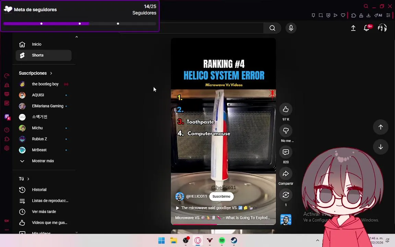Share the Short with Compartir

pyautogui.click(x=286, y=173)
